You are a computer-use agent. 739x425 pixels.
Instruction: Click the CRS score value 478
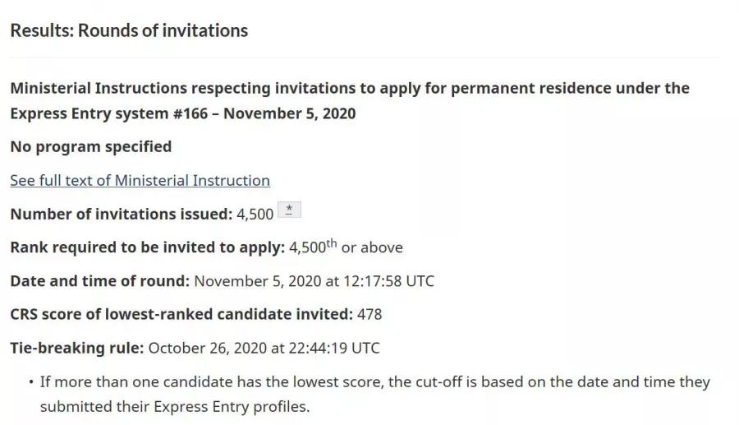click(x=369, y=315)
